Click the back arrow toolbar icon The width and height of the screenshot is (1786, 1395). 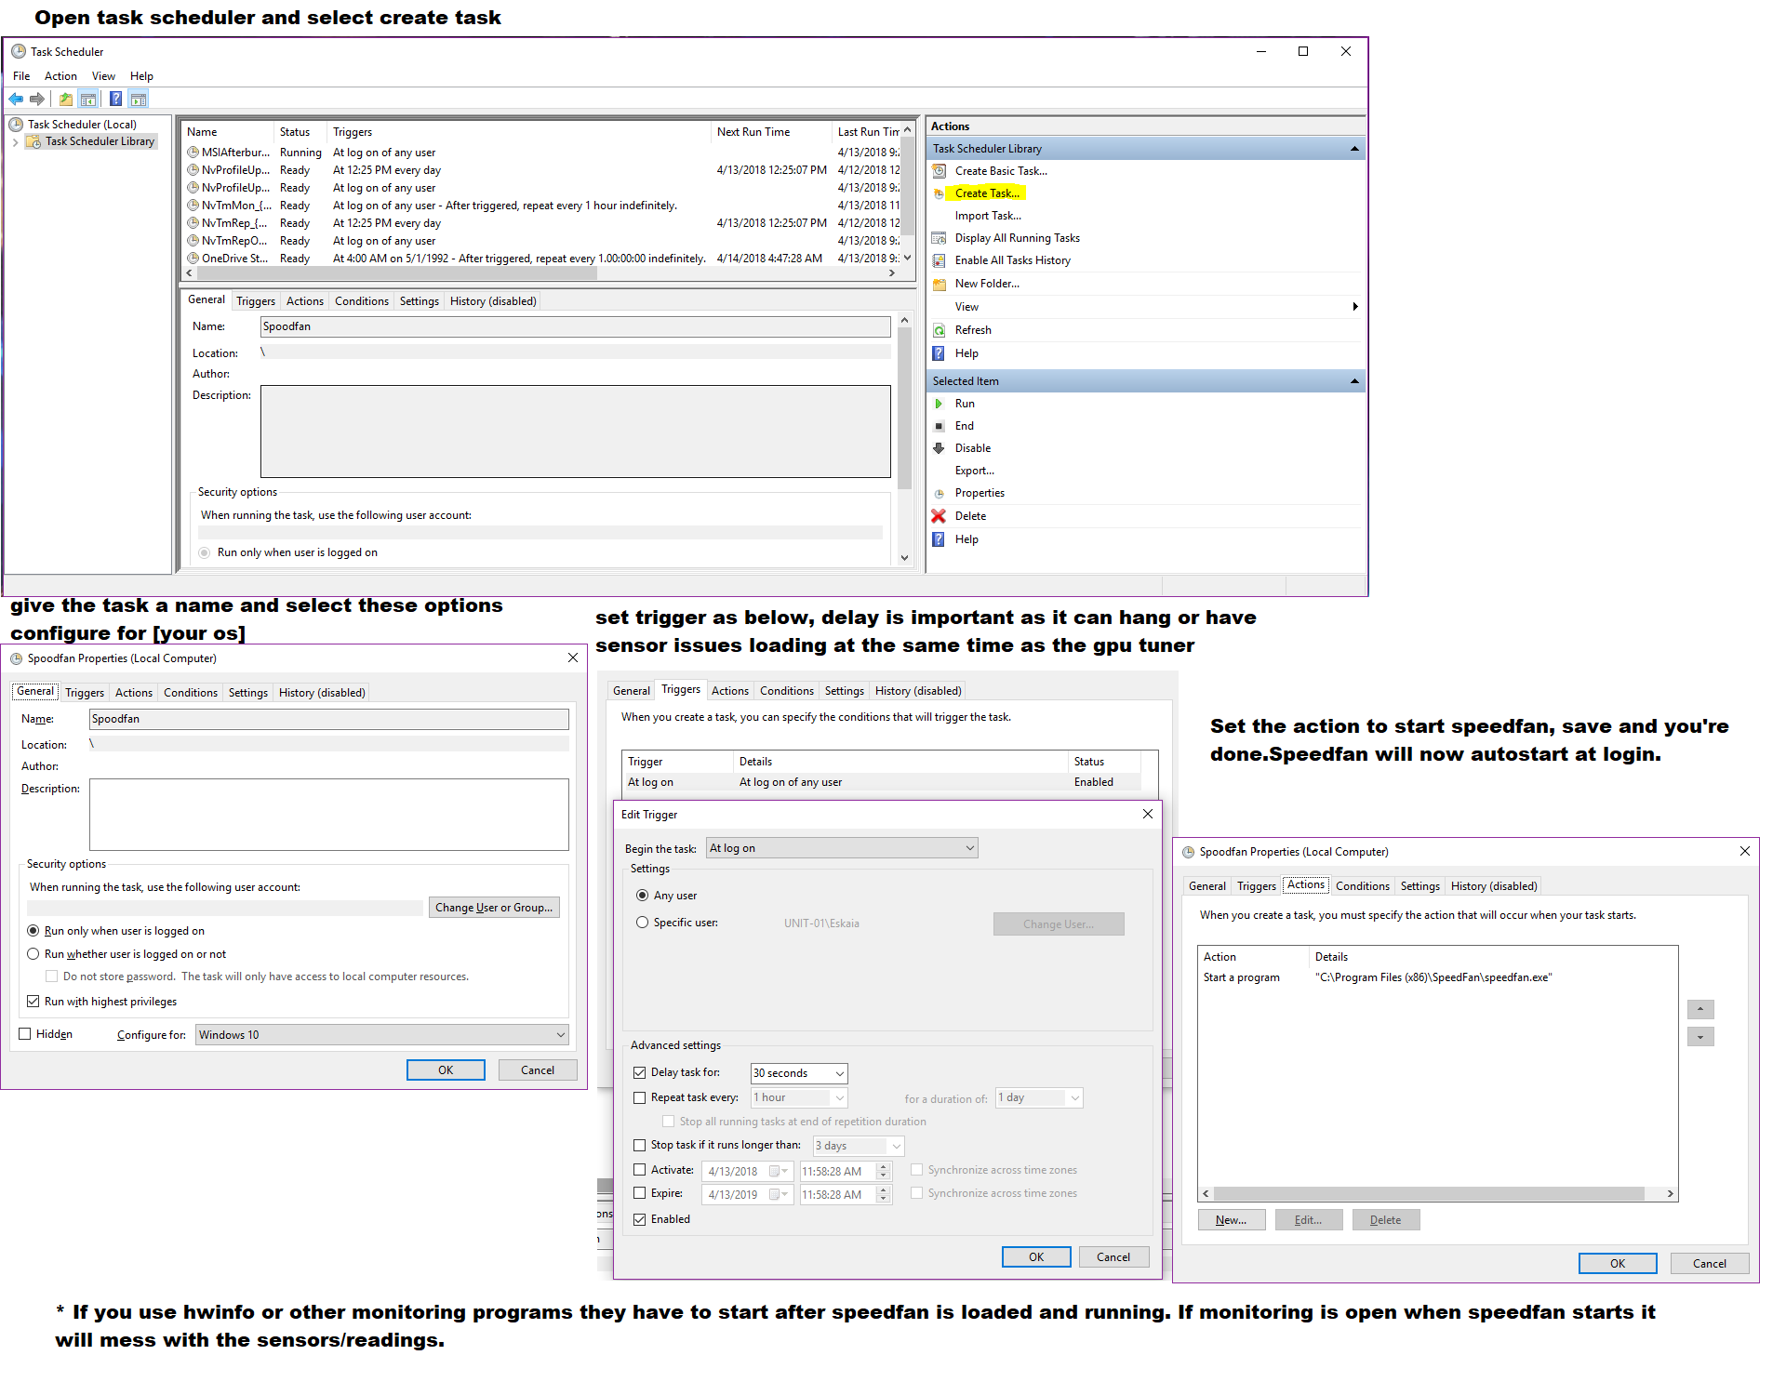click(x=16, y=99)
